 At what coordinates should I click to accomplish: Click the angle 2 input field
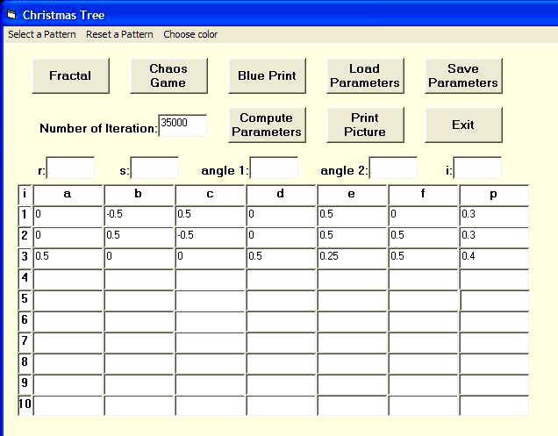point(393,168)
